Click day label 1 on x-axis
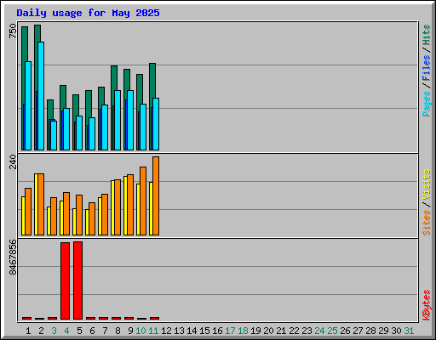 [28, 331]
